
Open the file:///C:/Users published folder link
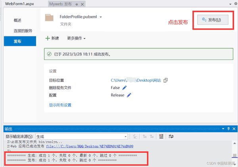point(90,146)
